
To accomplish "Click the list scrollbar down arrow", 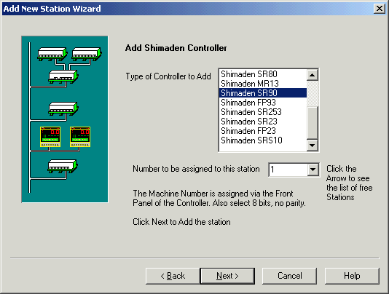I will click(x=313, y=146).
